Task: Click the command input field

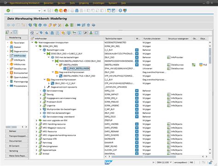Action: [25, 11]
